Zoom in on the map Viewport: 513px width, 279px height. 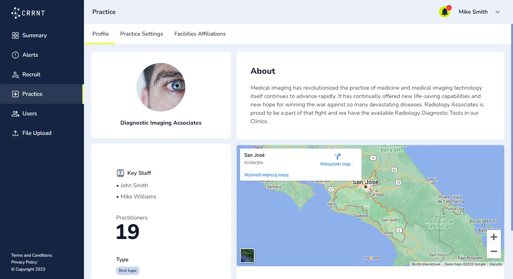[493, 237]
